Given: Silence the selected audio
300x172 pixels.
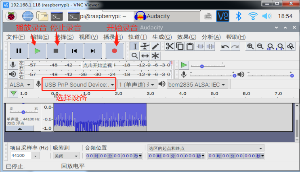Looking at the screenshot, I should coord(210,46).
